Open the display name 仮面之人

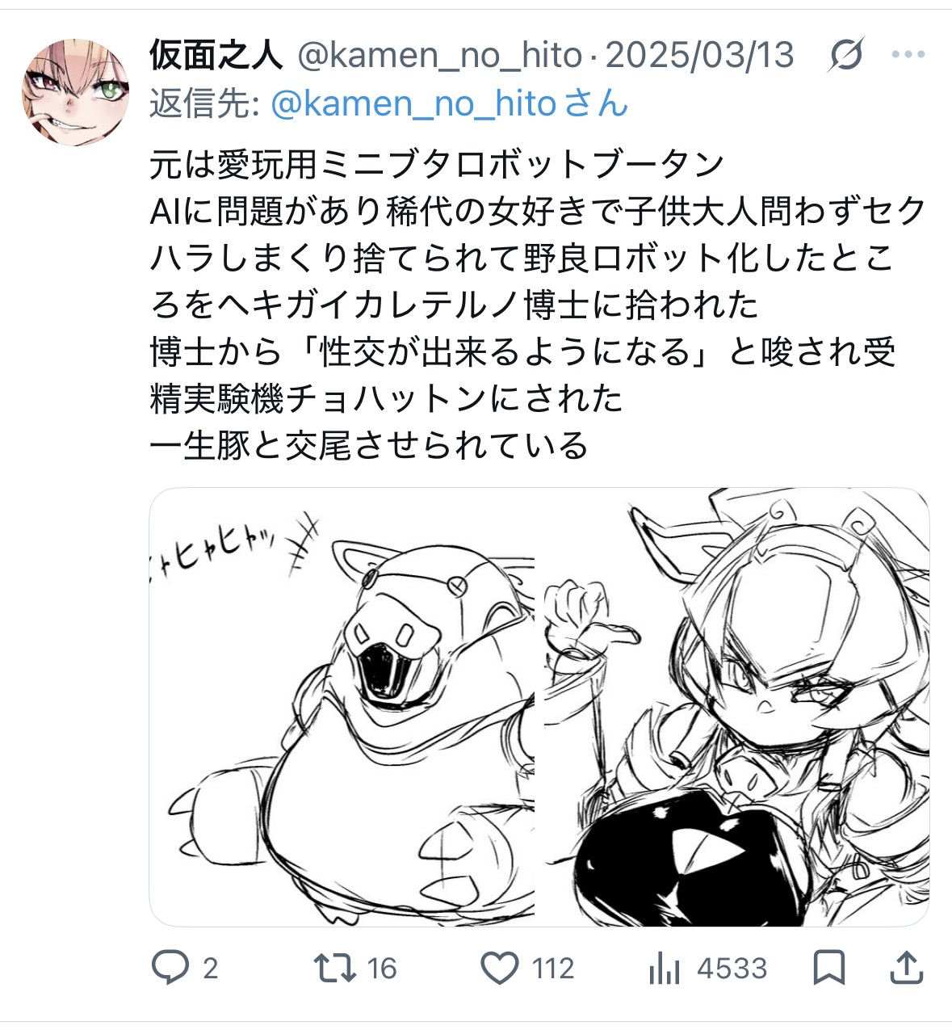[216, 55]
